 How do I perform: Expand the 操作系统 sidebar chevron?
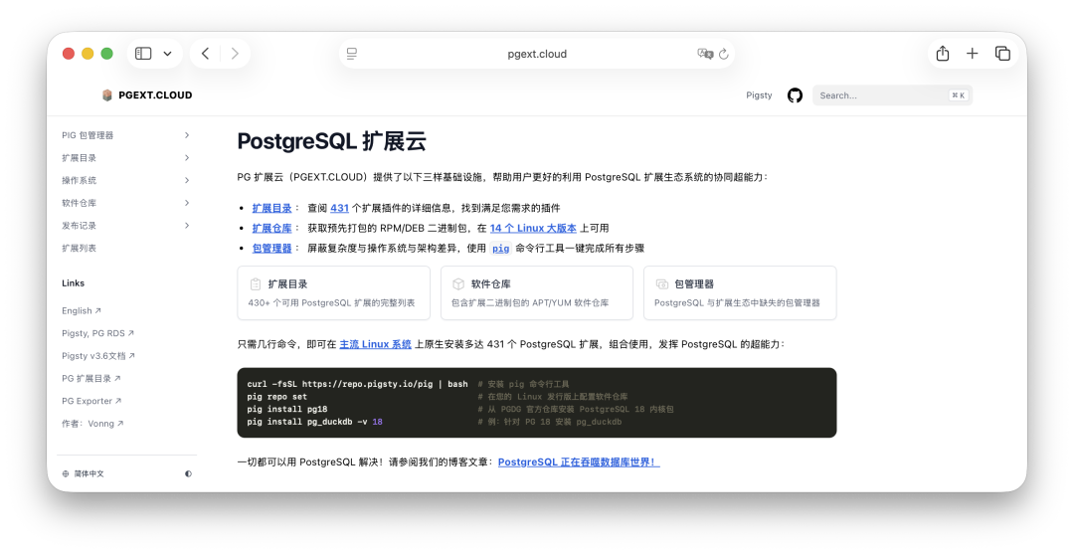pyautogui.click(x=186, y=180)
